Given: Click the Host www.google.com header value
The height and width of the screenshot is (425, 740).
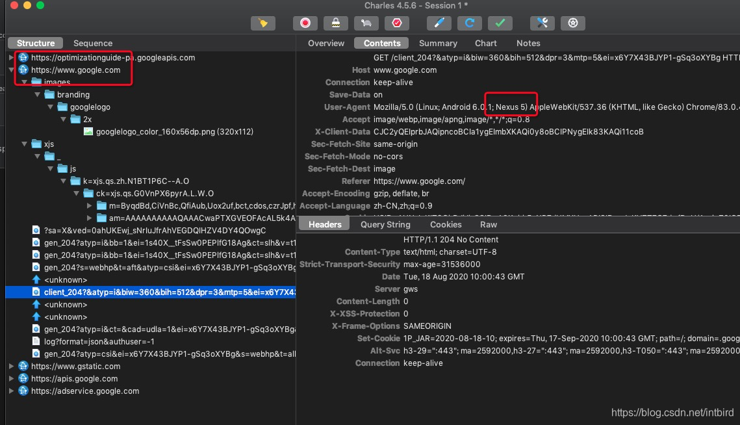Looking at the screenshot, I should pyautogui.click(x=405, y=70).
